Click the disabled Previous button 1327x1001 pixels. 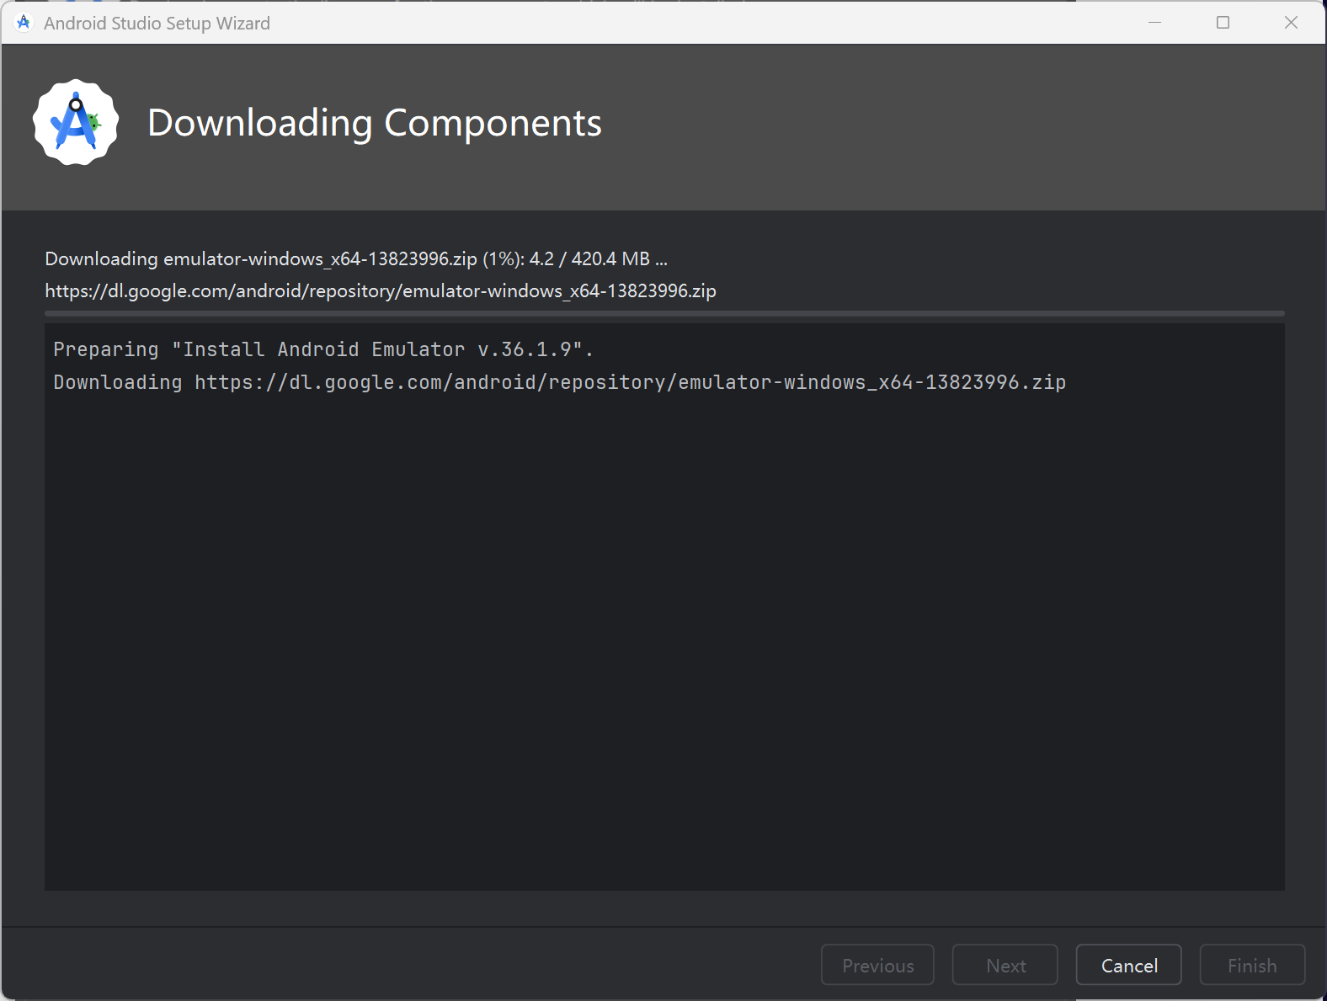coord(877,965)
